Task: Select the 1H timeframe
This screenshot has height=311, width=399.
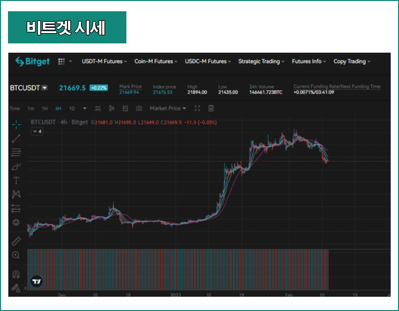Action: point(44,108)
